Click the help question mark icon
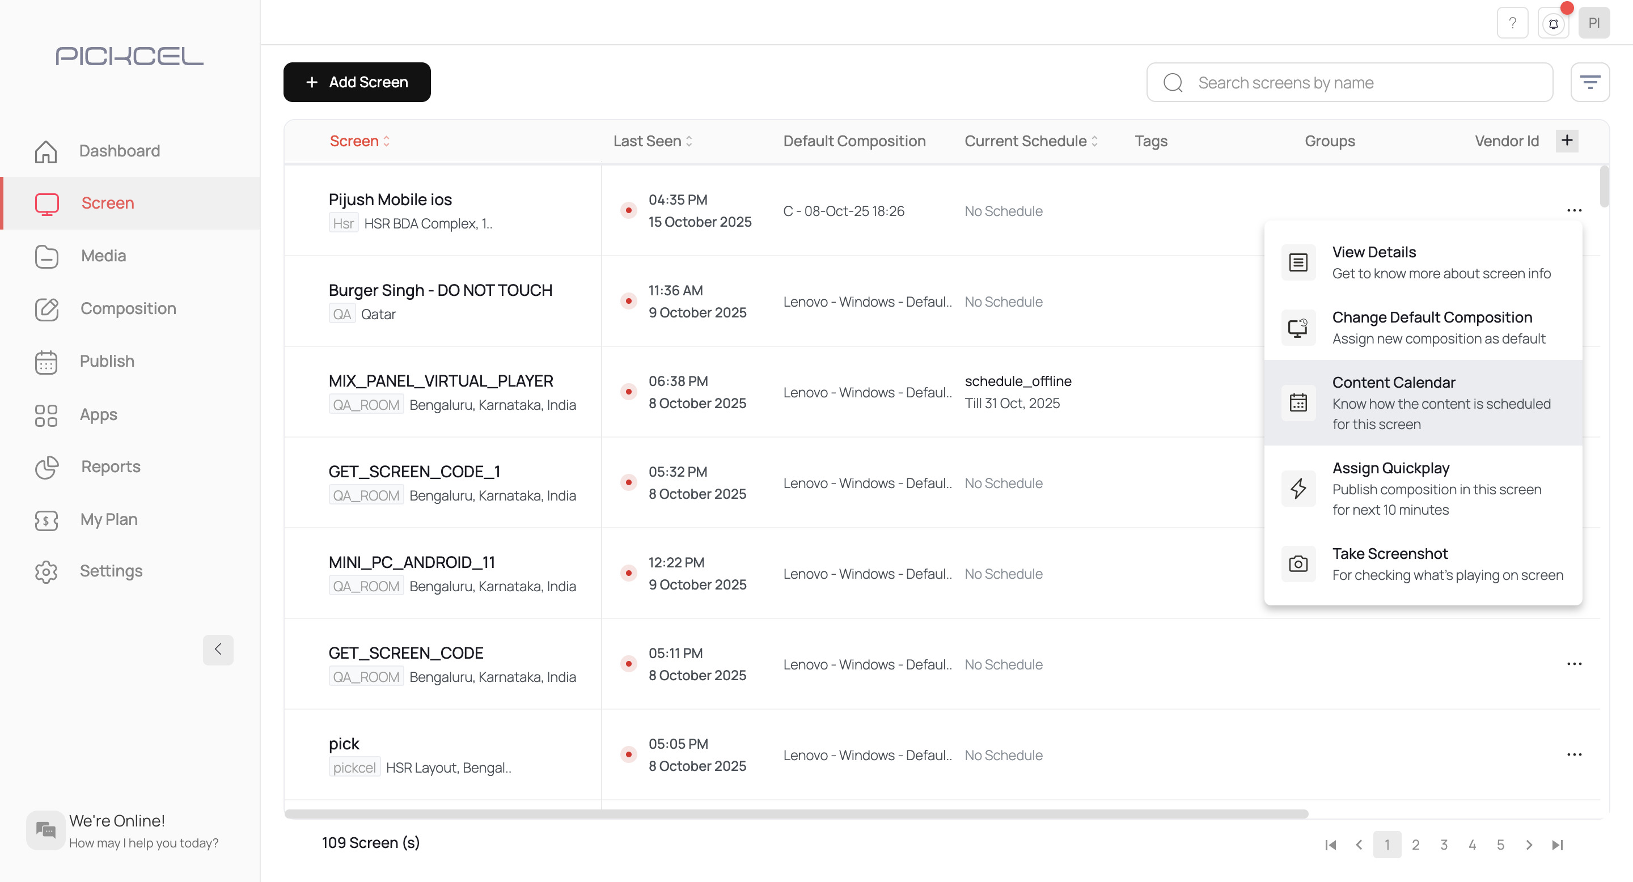 [1513, 23]
